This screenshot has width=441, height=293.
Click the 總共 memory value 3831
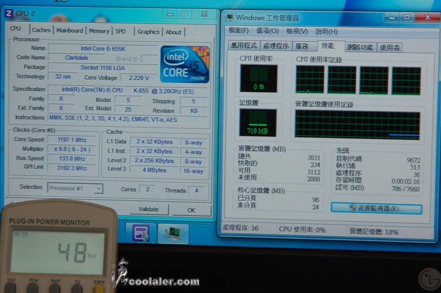point(314,158)
